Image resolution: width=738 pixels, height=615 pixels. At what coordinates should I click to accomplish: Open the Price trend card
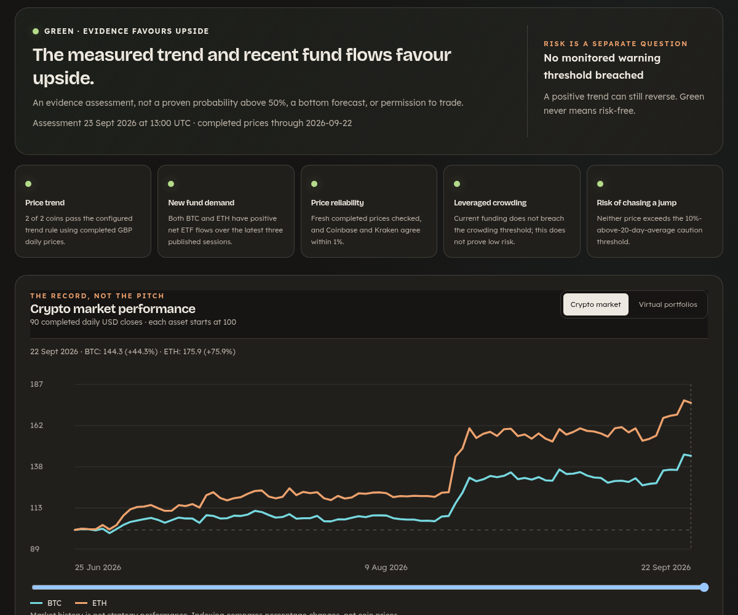coord(83,211)
